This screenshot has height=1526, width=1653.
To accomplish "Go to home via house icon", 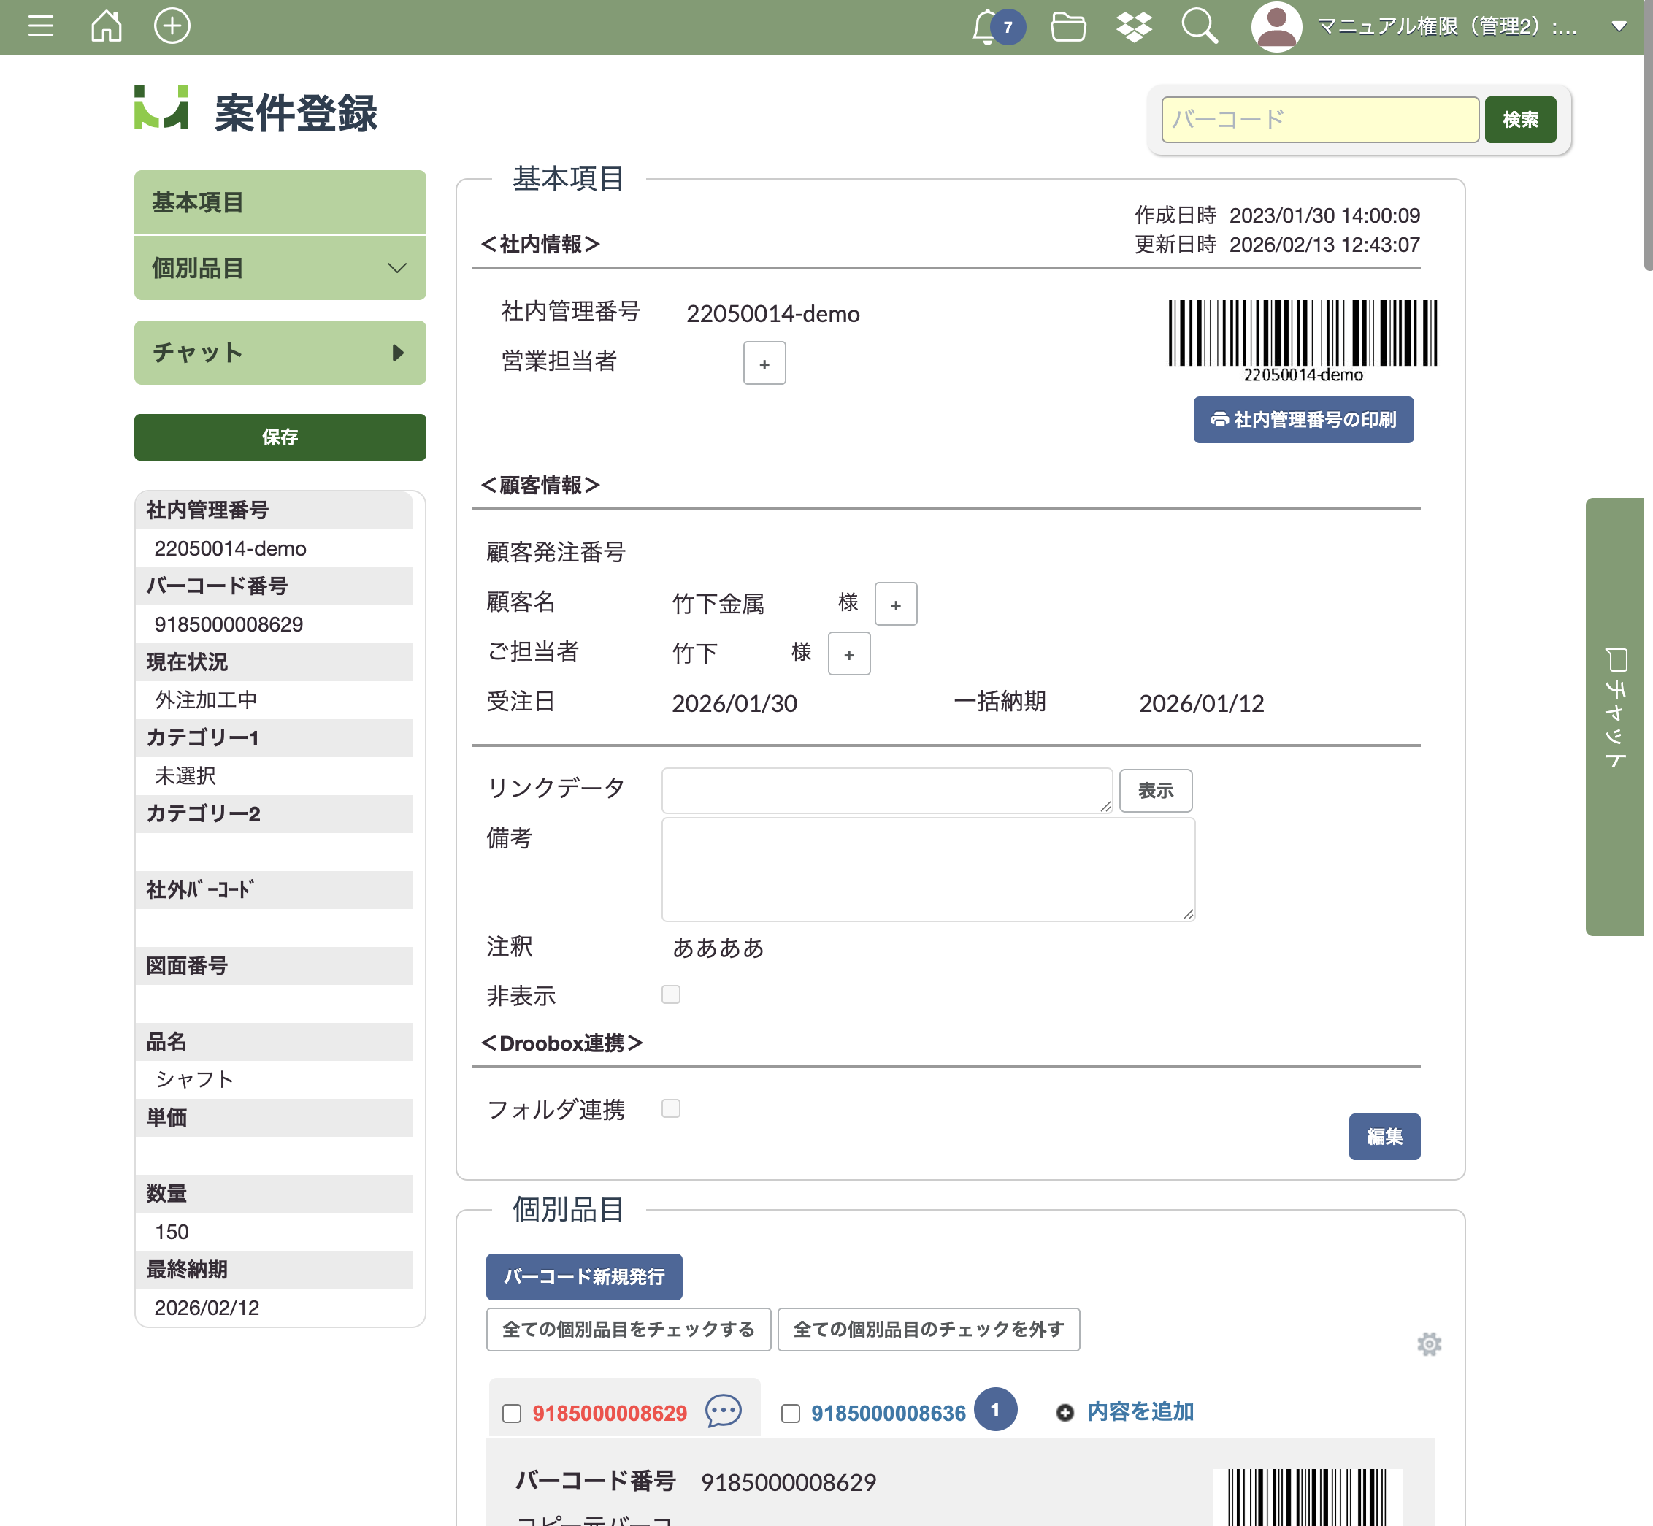I will coord(107,26).
